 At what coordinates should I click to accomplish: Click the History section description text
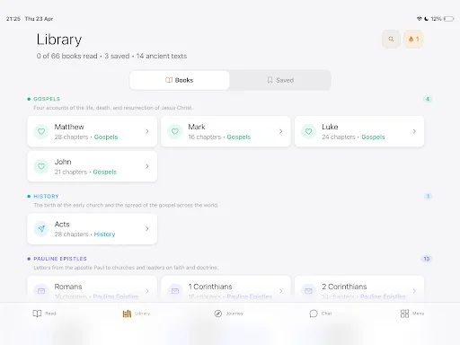126,205
